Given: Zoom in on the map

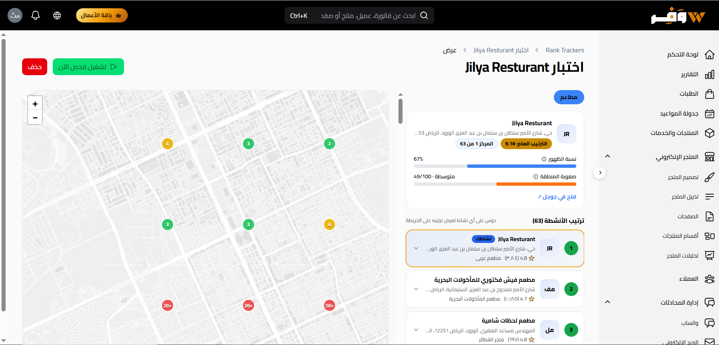Looking at the screenshot, I should (35, 104).
